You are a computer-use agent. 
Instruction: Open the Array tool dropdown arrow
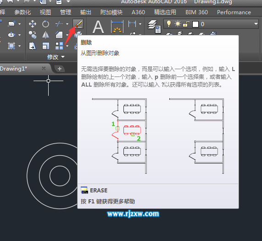click(67, 46)
